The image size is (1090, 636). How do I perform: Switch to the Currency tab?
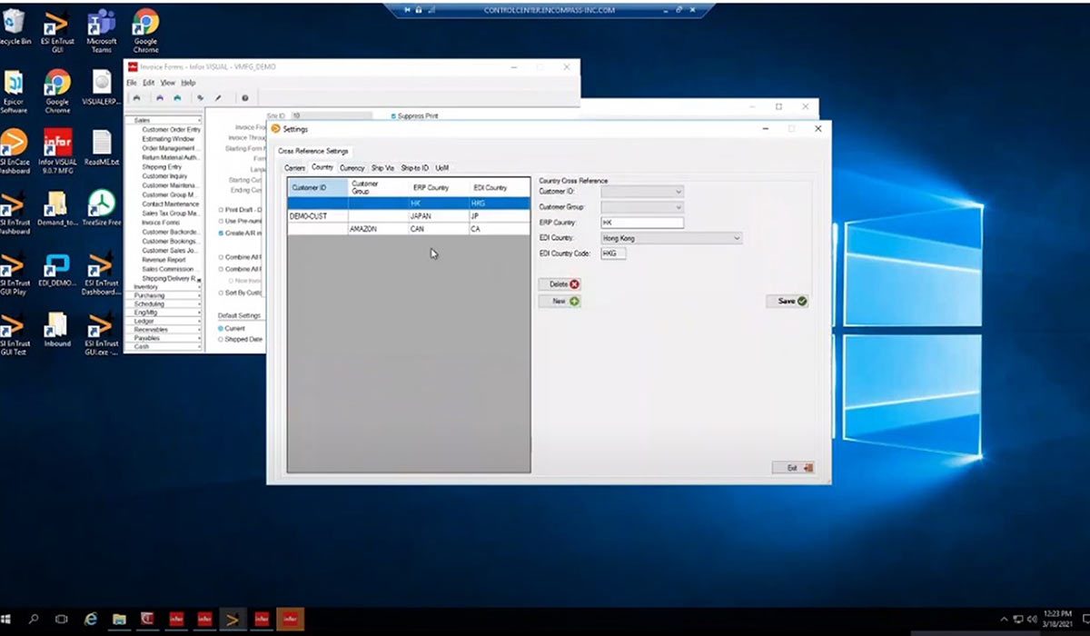(x=352, y=168)
